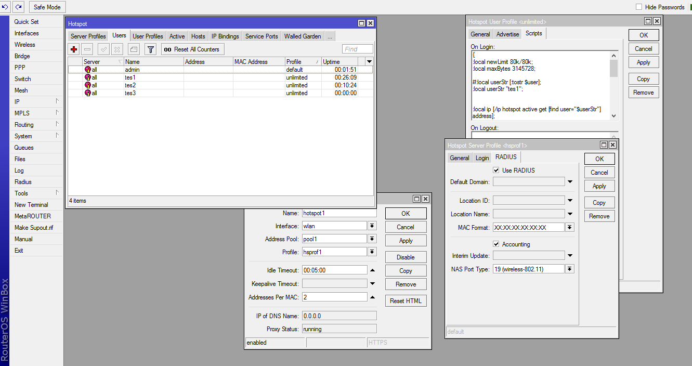Click the Redo arrow icon at top left
The width and height of the screenshot is (692, 366).
(18, 7)
